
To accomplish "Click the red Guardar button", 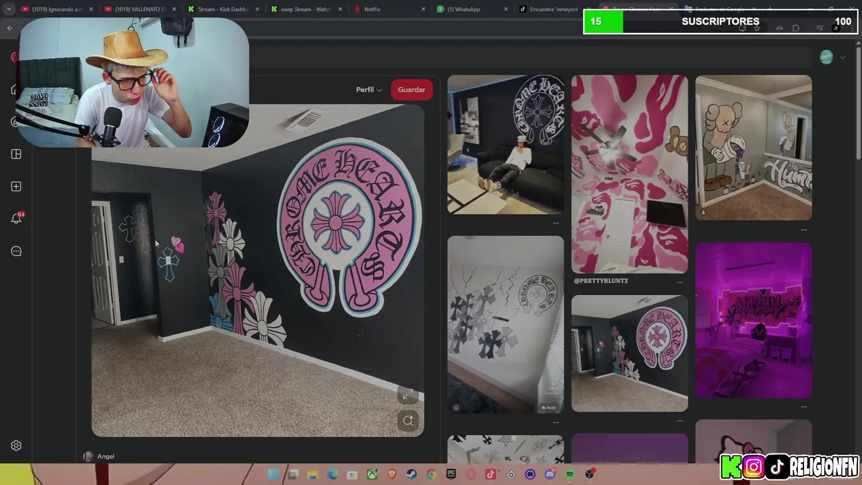I will (411, 90).
